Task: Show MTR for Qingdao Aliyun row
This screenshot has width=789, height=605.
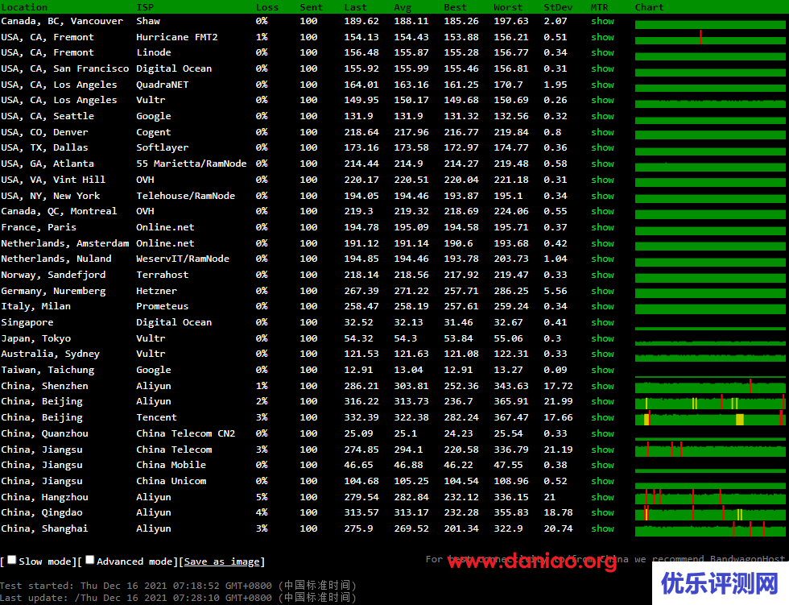Action: pyautogui.click(x=602, y=512)
